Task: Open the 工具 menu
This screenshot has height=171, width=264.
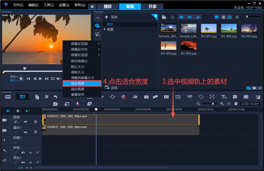Action: [x=49, y=5]
